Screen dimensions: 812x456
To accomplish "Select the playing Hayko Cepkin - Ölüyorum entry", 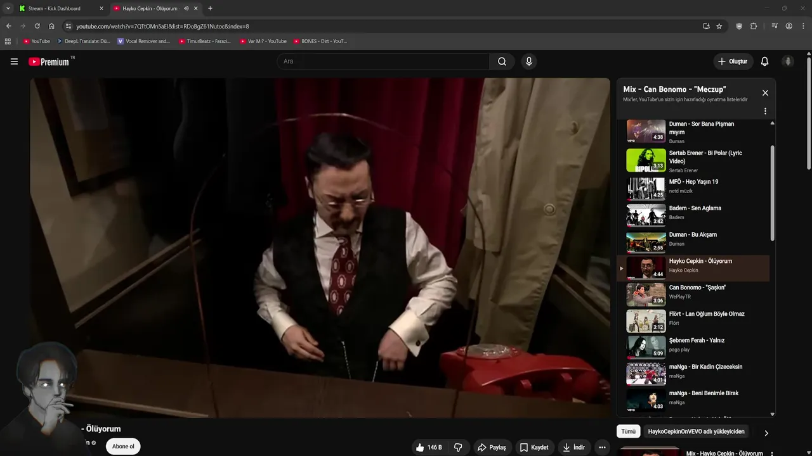I will click(x=693, y=268).
